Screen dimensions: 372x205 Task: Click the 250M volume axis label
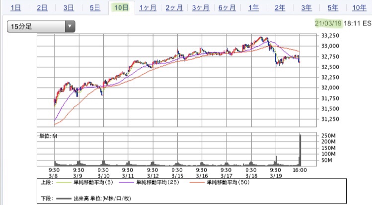tap(328, 136)
